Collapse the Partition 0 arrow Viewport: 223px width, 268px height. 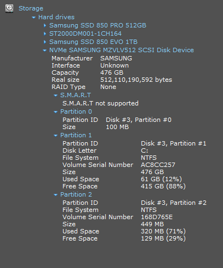(x=55, y=112)
